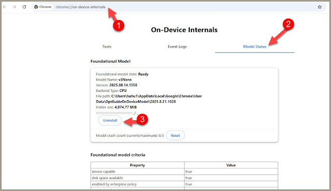Screen dimensions: 331x191
Task: Select the Model Status tab
Action: click(x=254, y=46)
